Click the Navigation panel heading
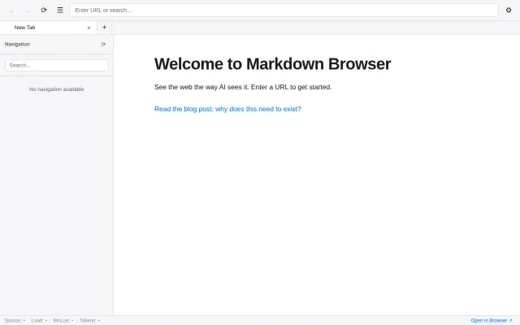 pyautogui.click(x=17, y=44)
